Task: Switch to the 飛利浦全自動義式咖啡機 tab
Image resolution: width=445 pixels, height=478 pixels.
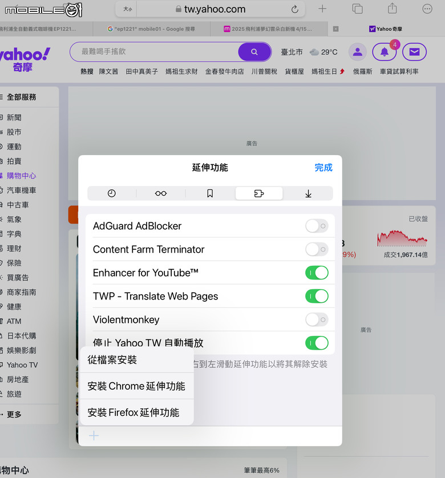Action: (x=46, y=29)
